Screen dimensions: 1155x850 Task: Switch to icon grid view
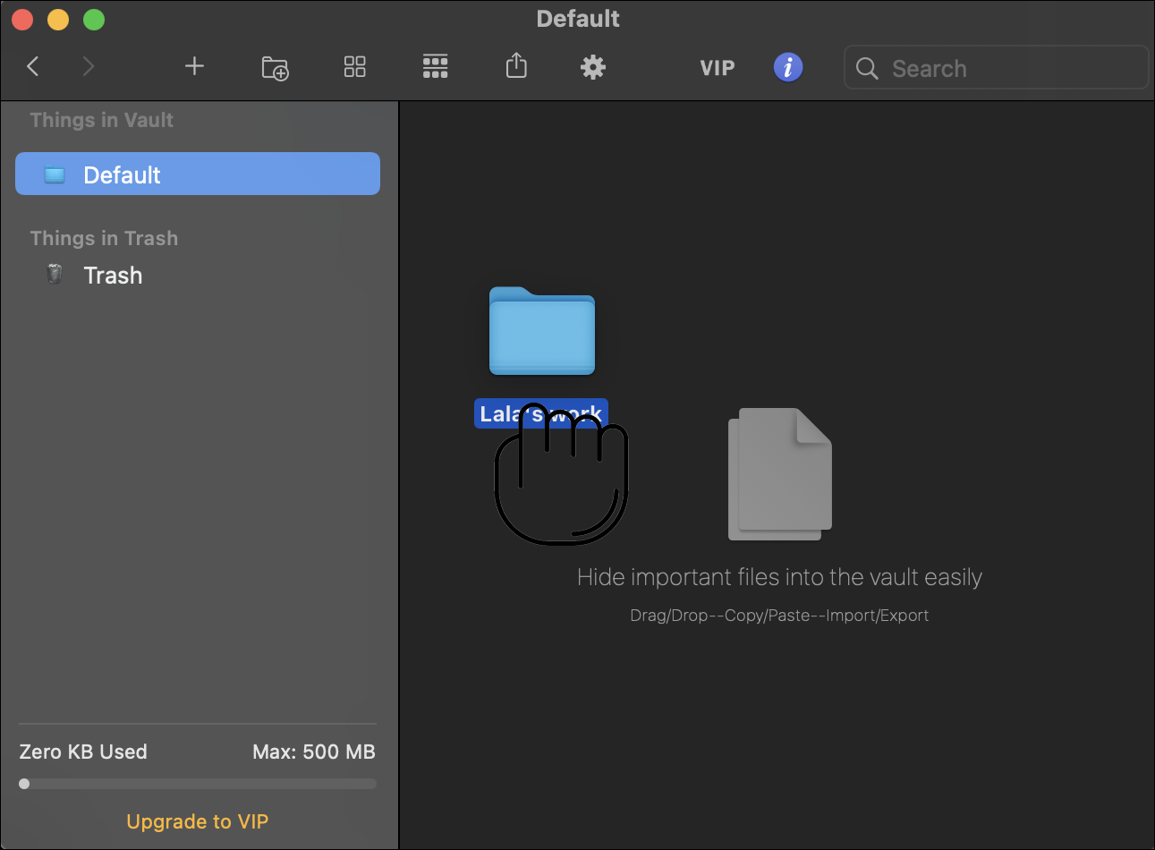[x=355, y=67]
